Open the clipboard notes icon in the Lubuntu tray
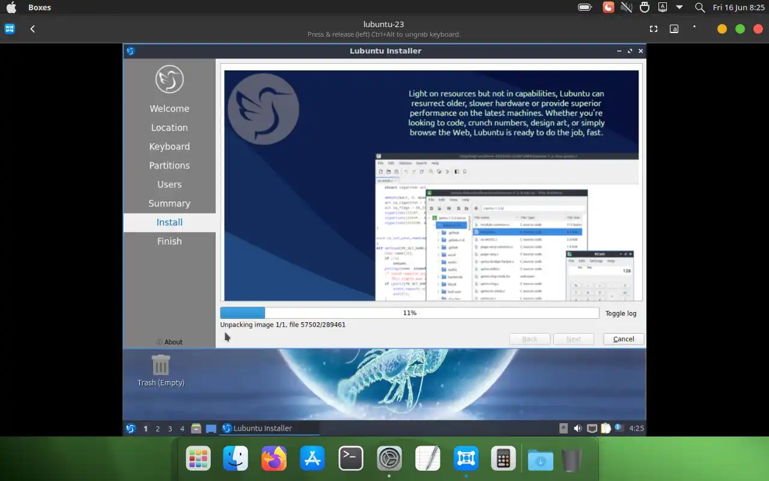769x481 pixels. 606,429
